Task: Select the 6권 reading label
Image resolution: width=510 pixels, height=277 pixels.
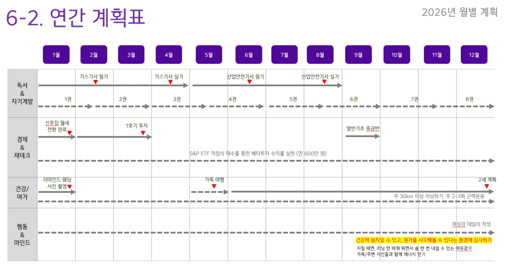Action: coord(354,99)
